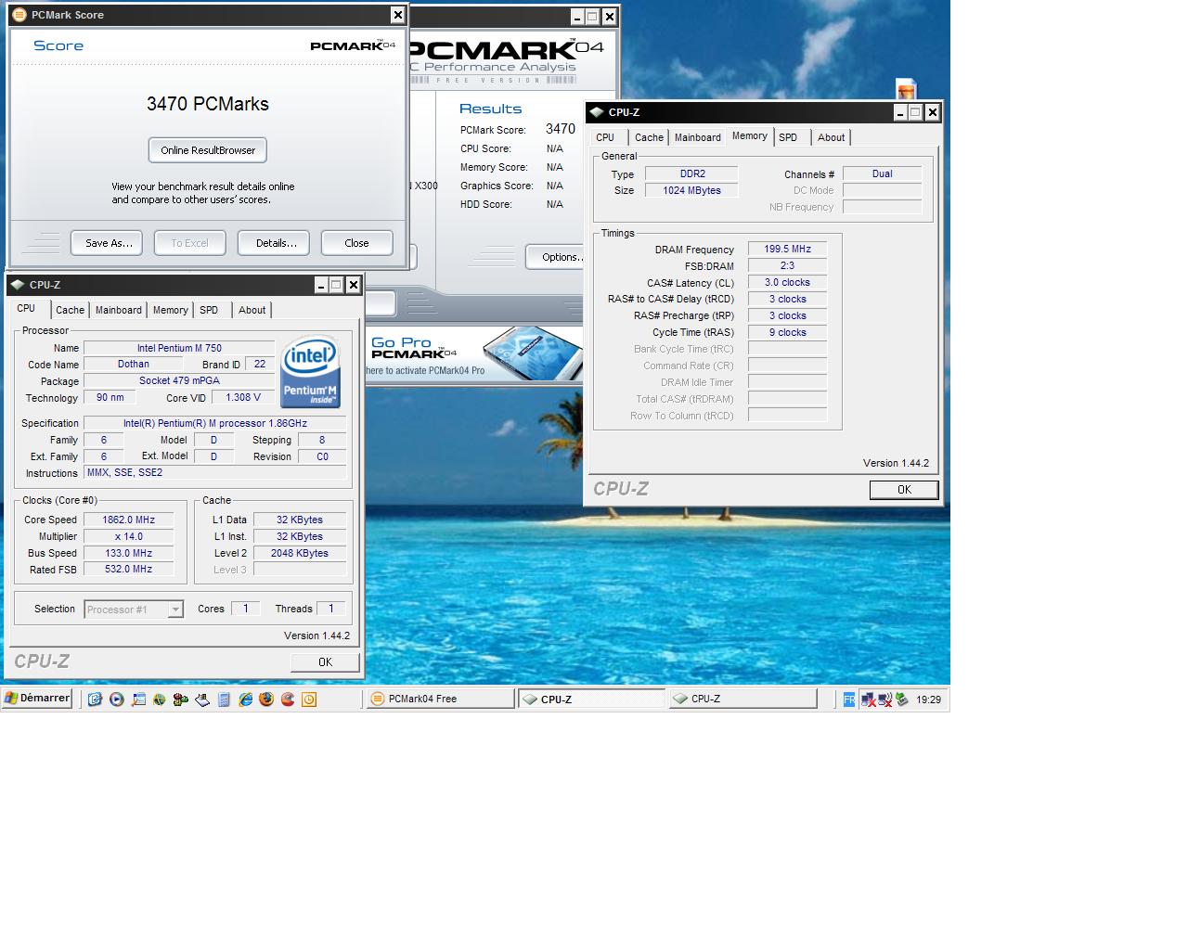This screenshot has height=950, width=1188.
Task: Click the disconnected wired network tray icon
Action: point(869,700)
